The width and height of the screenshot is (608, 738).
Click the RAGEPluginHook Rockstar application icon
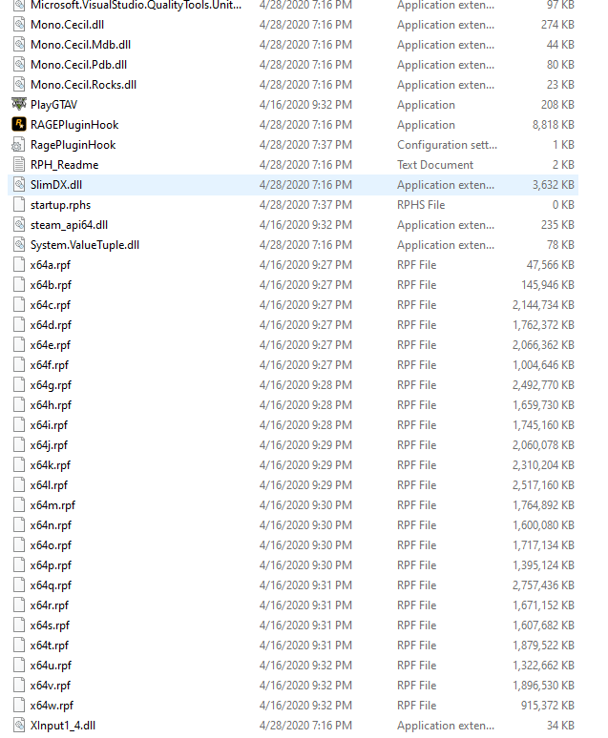pos(19,124)
